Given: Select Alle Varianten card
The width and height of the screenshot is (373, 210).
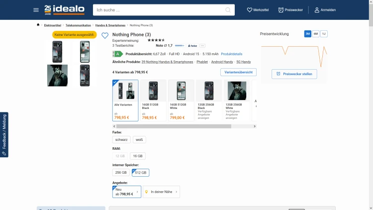Looking at the screenshot, I should tap(125, 101).
